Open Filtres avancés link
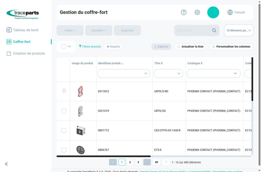Screen dimensions: 261x172 click(x=90, y=46)
